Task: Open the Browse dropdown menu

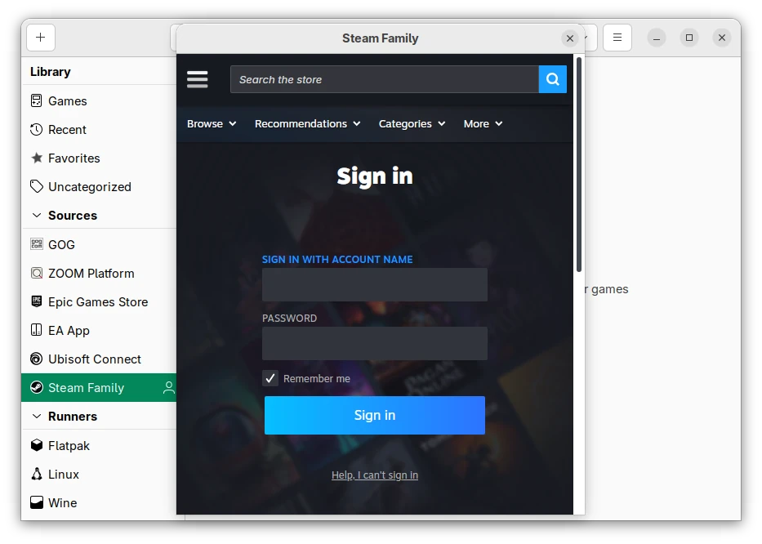Action: pyautogui.click(x=212, y=123)
